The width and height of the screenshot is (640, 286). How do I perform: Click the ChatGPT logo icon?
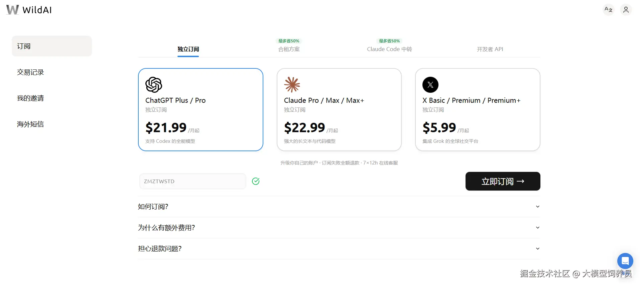[154, 85]
